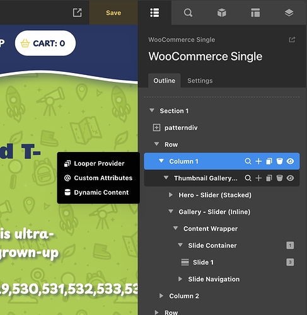Click the Save button

click(x=113, y=13)
